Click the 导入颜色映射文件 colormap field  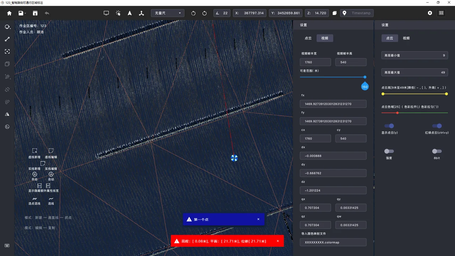pos(333,242)
